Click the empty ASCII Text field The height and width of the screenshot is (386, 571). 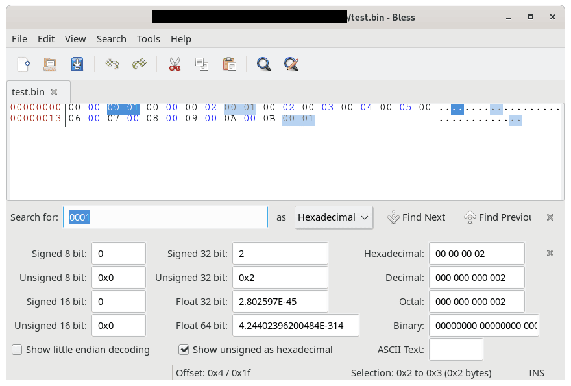click(x=456, y=350)
